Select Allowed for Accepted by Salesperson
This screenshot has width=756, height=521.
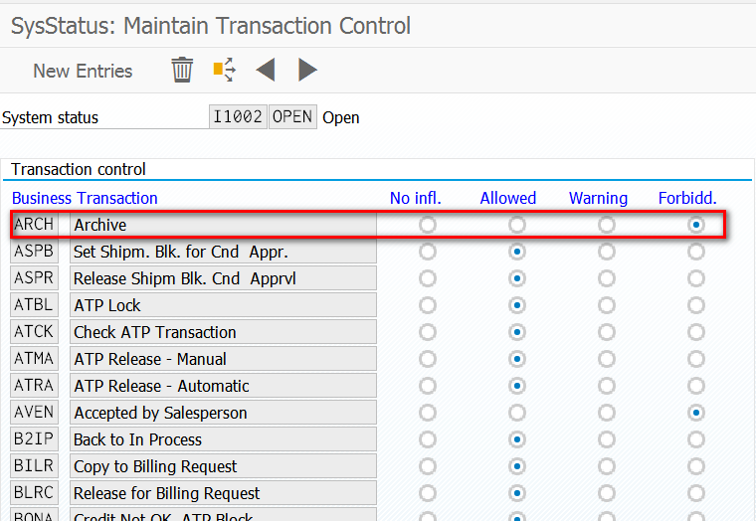pos(517,413)
